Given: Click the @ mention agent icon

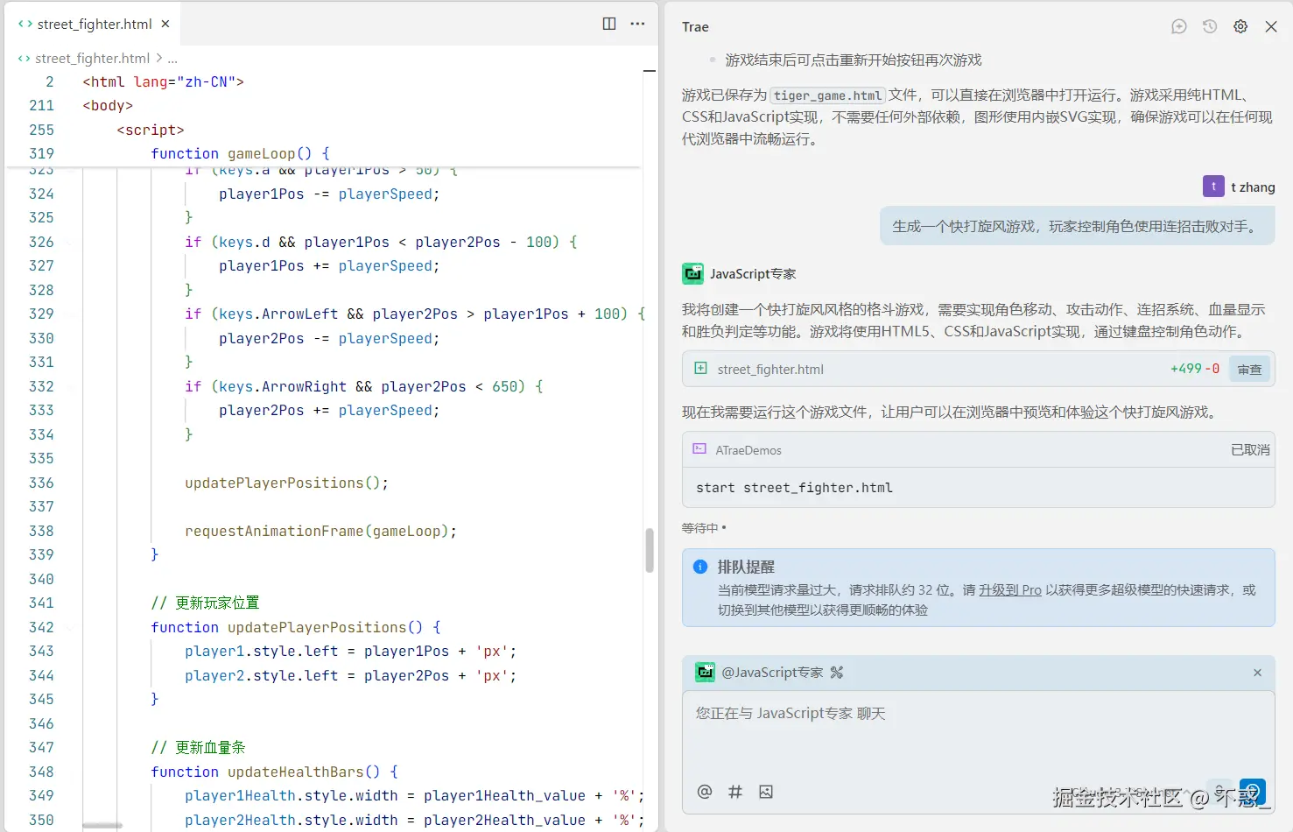Looking at the screenshot, I should point(705,792).
